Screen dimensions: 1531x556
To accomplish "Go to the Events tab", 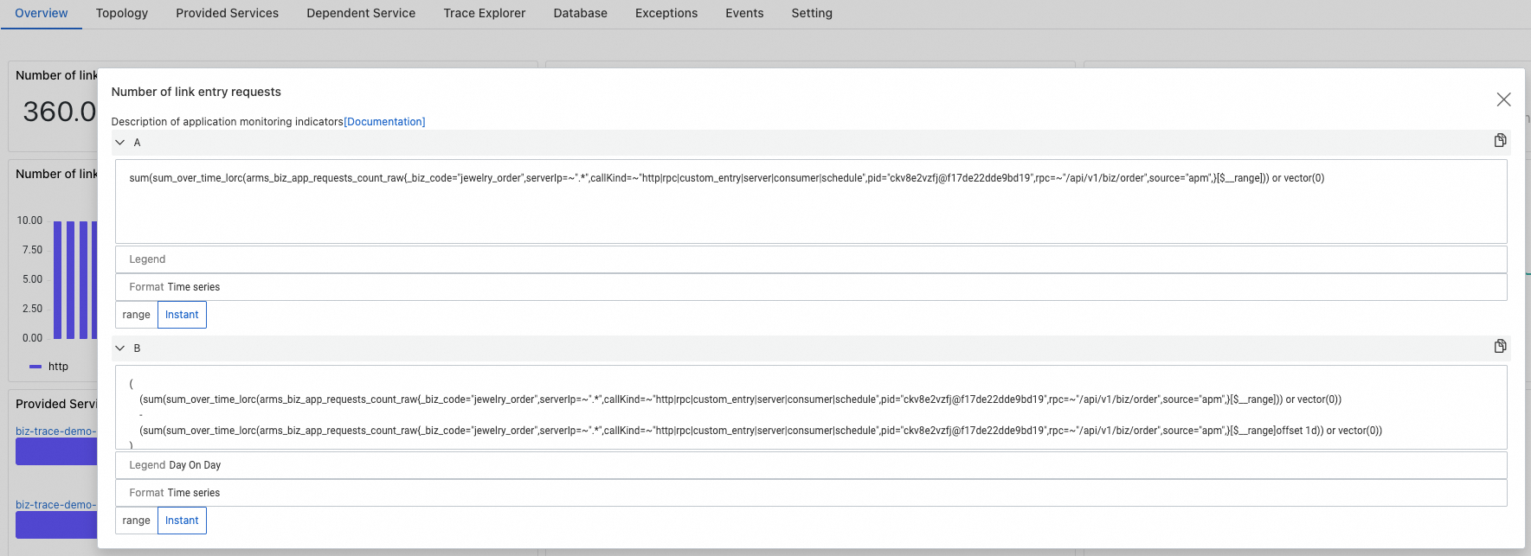I will click(x=744, y=13).
